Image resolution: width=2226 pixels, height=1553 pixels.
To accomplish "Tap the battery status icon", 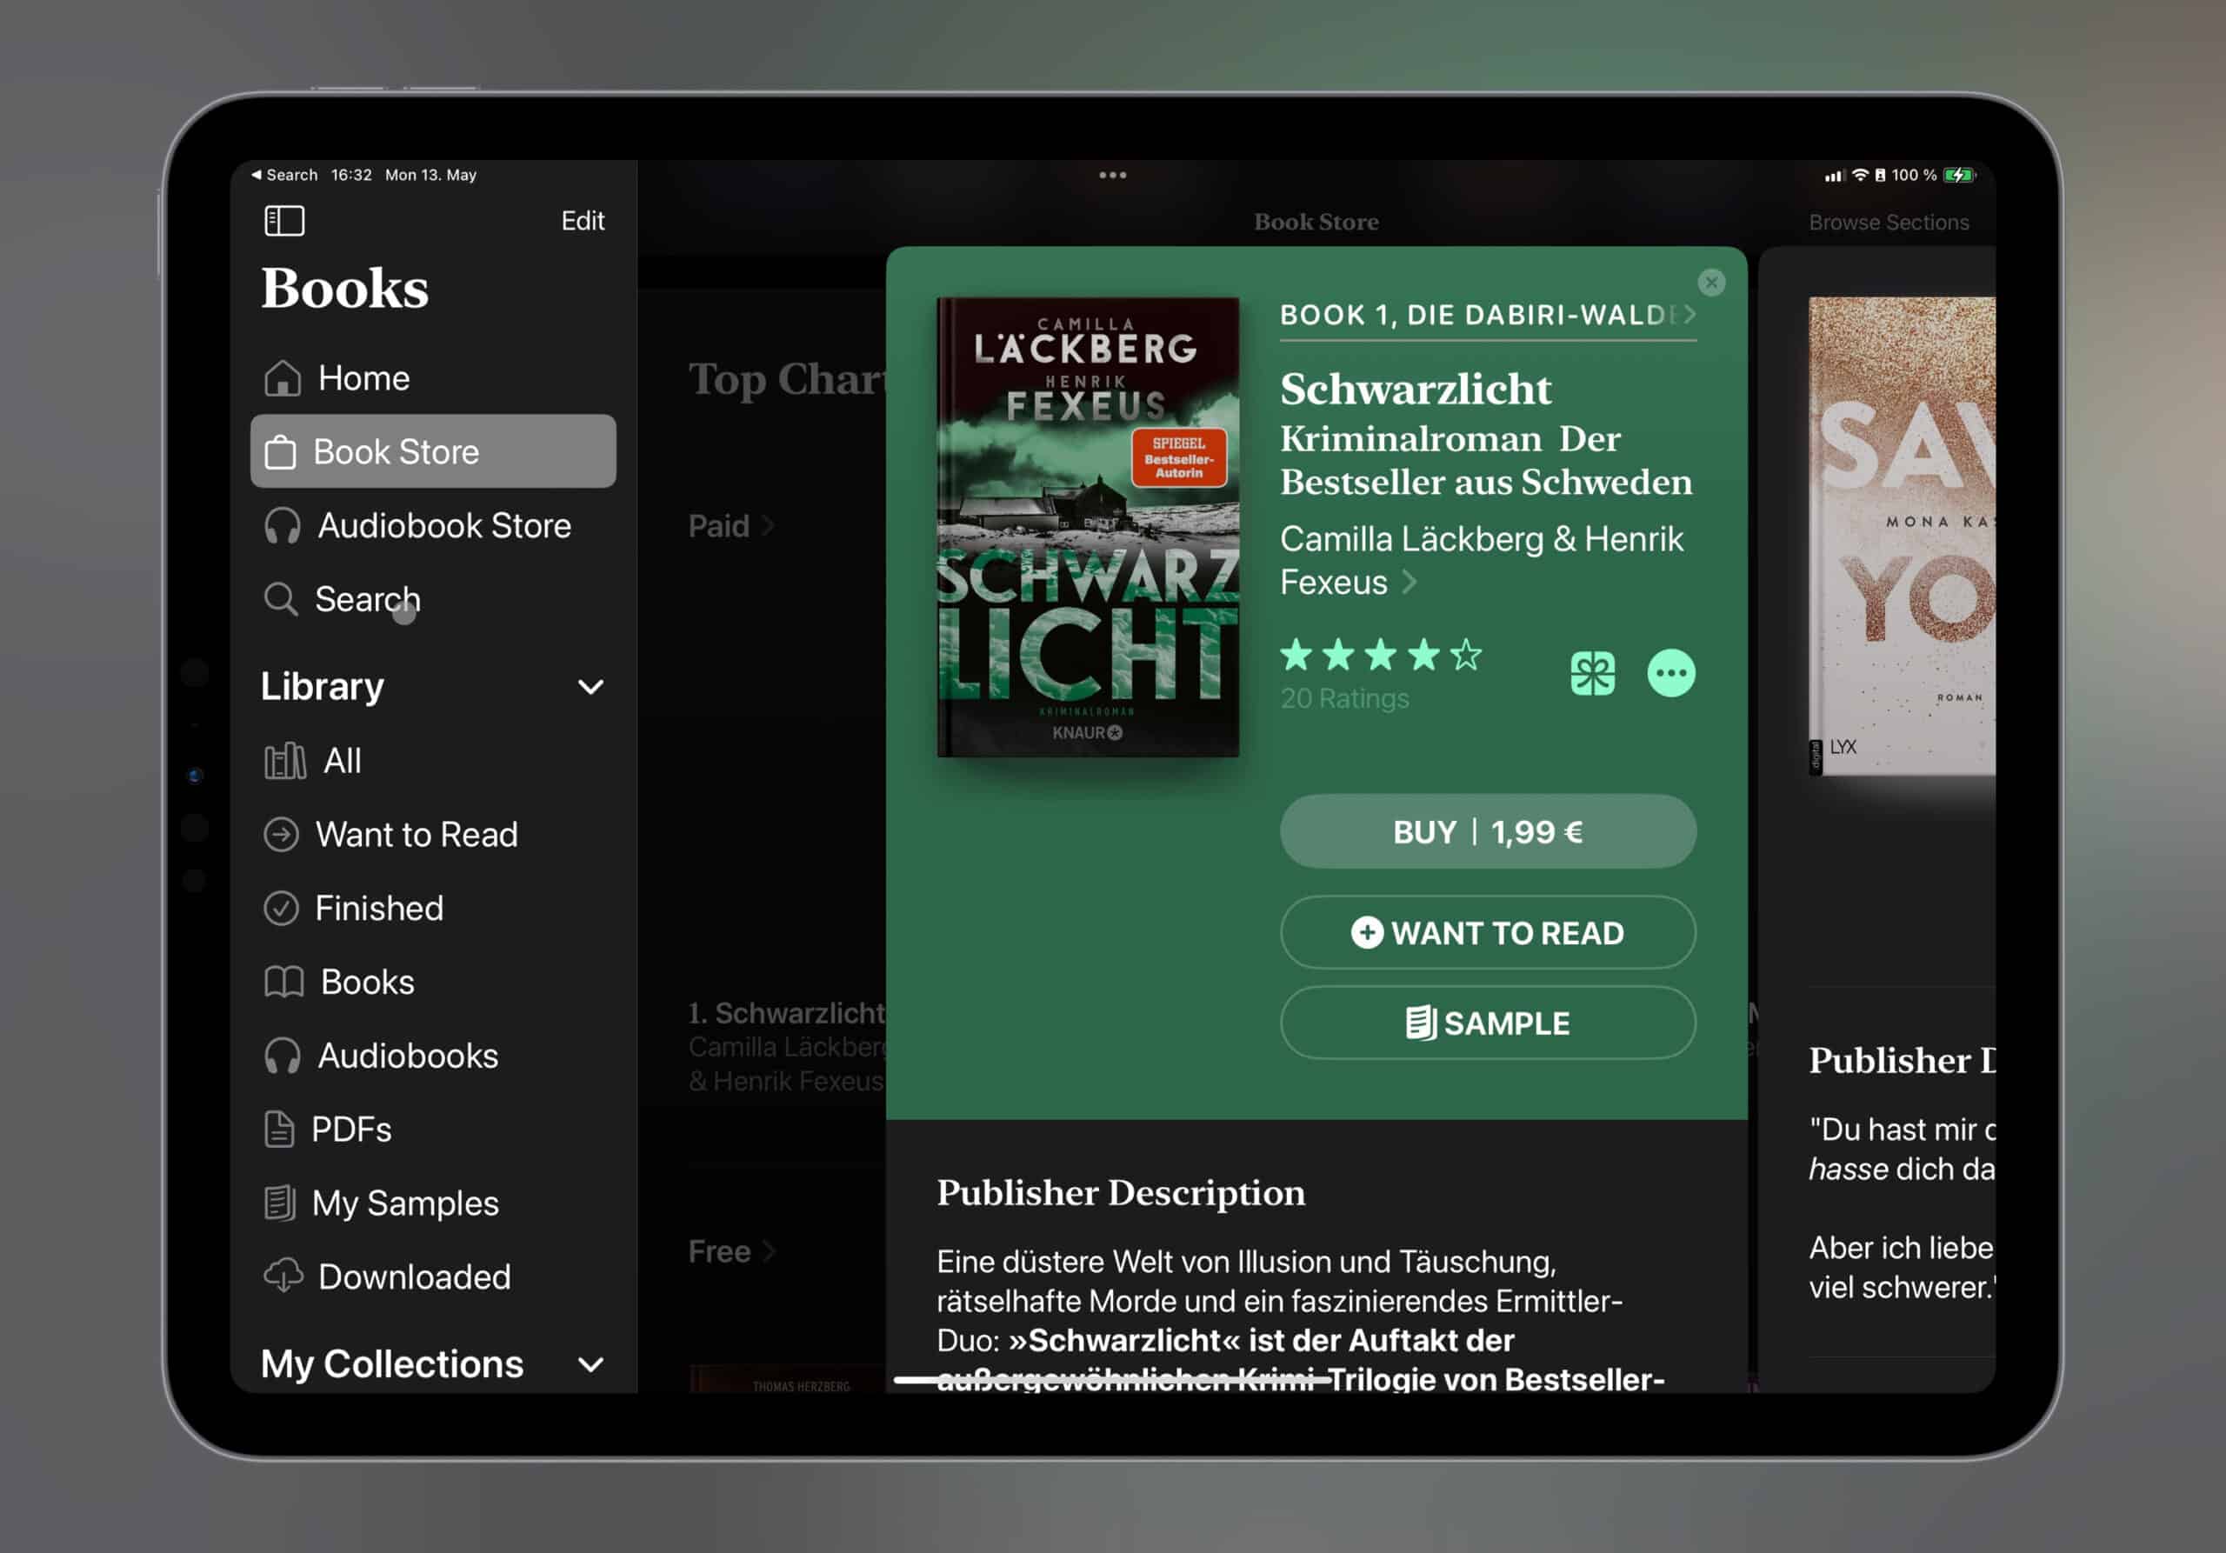I will 1959,176.
